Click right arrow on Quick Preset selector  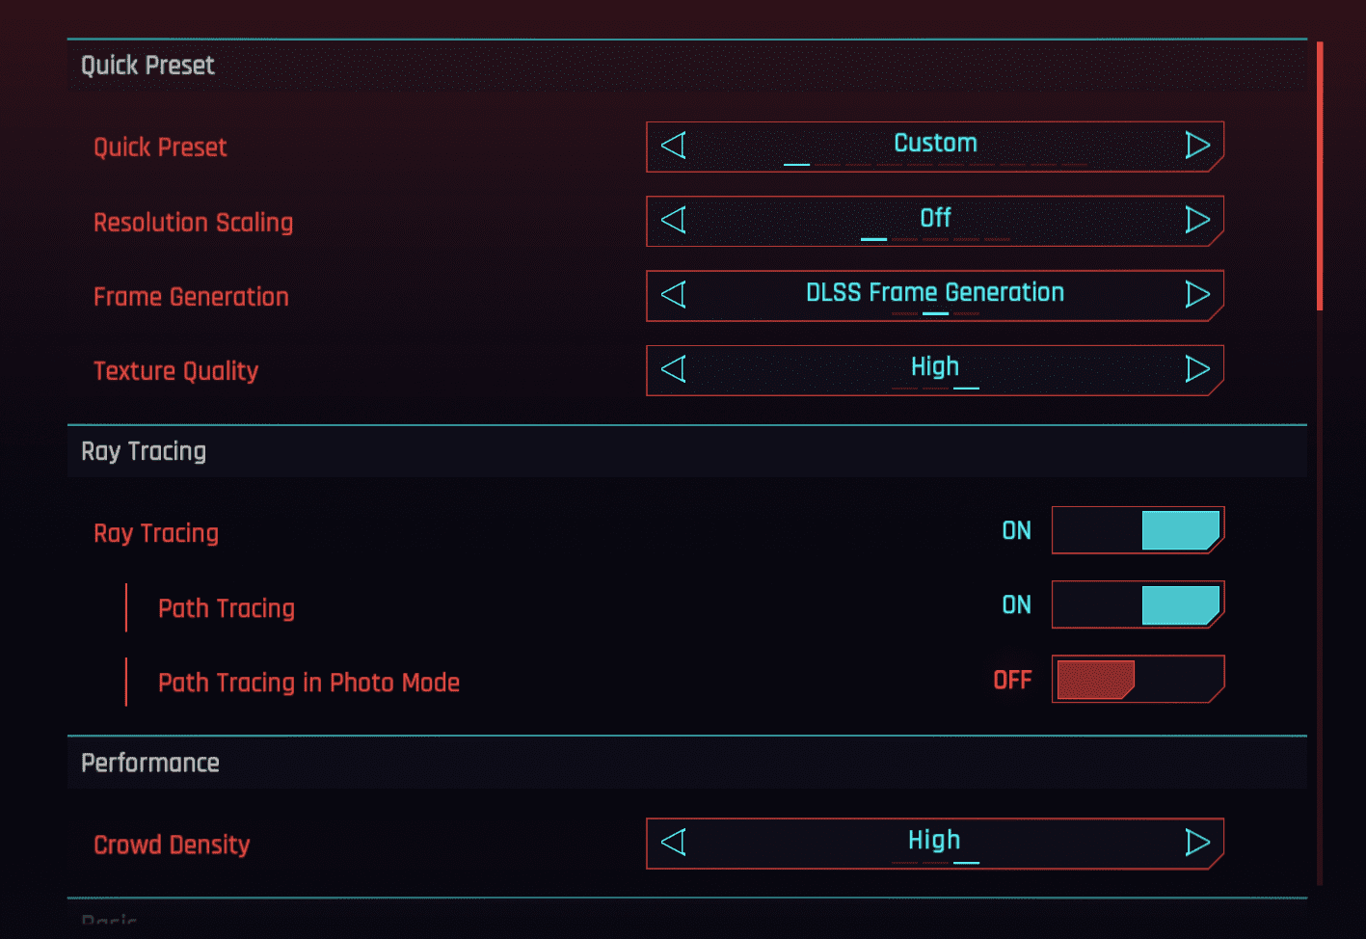pos(1196,146)
